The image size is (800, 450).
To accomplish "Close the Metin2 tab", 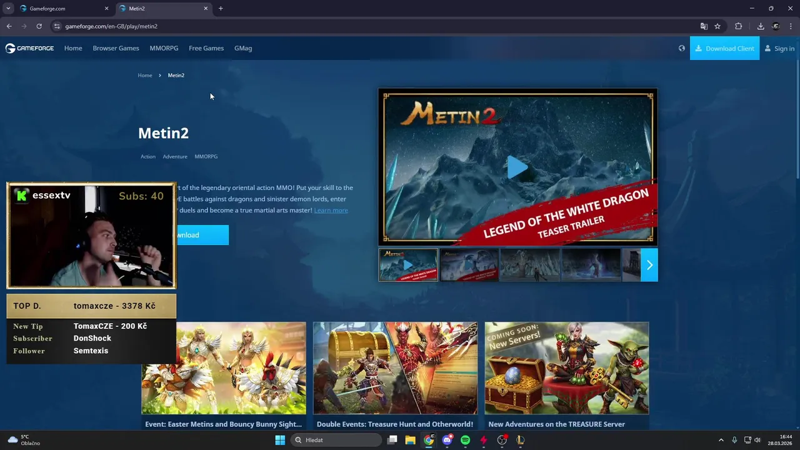I will pyautogui.click(x=206, y=9).
